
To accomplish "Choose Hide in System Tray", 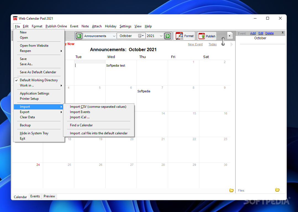I will click(x=39, y=133).
